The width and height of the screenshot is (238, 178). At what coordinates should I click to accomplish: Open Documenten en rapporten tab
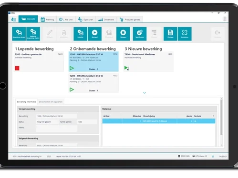pos(51,102)
